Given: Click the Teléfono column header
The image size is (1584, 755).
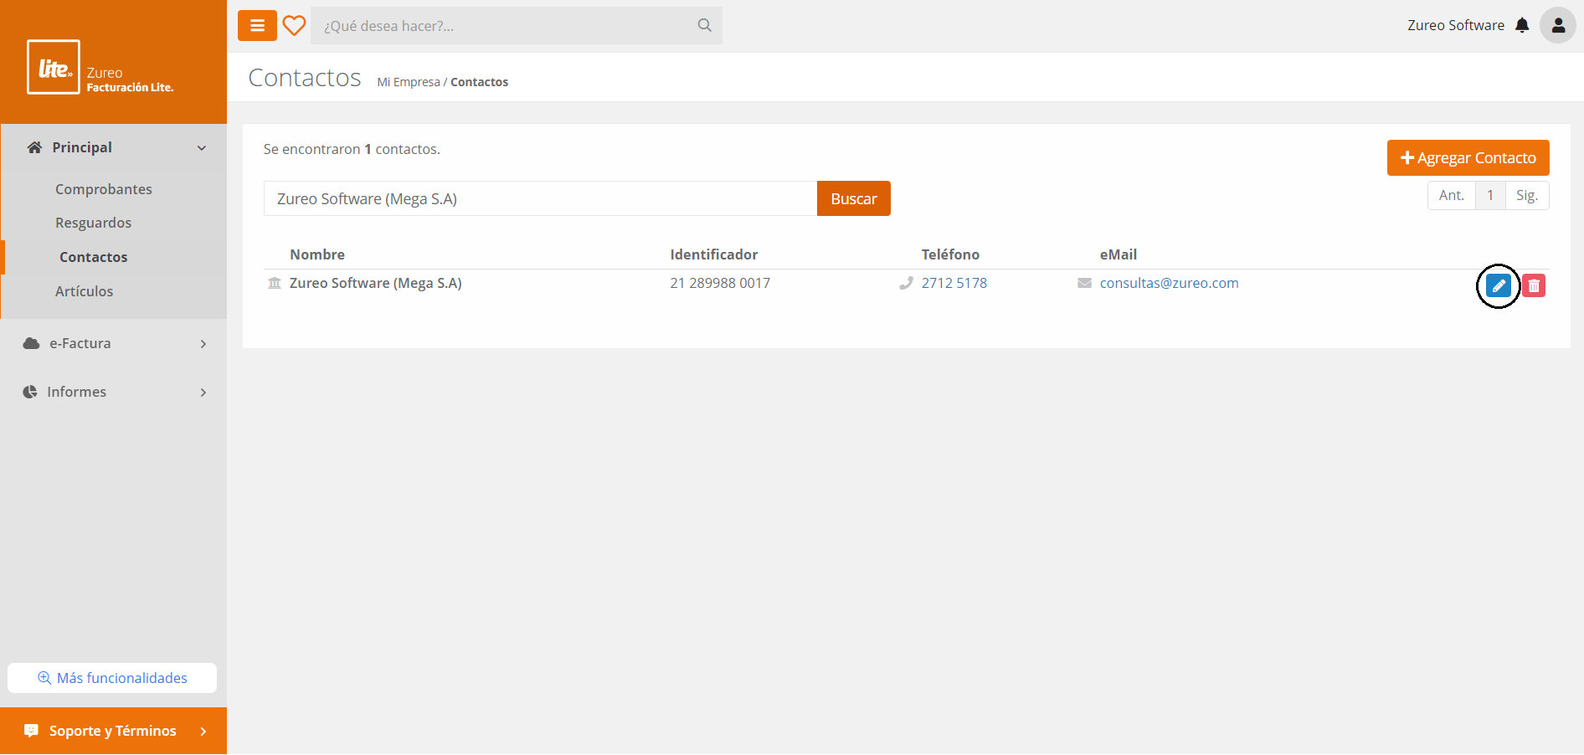Looking at the screenshot, I should pos(950,254).
